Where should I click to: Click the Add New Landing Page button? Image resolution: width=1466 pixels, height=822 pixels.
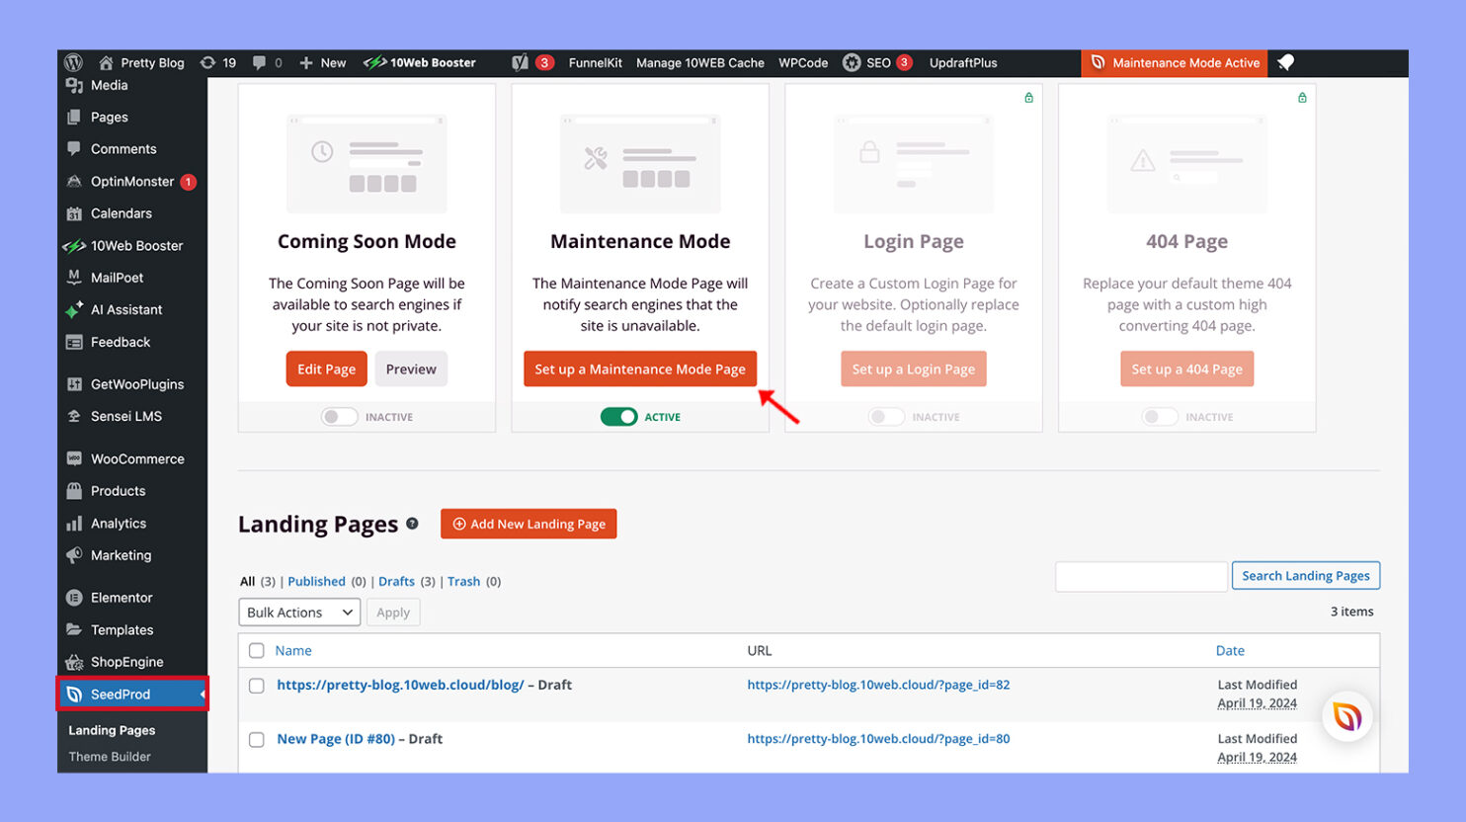tap(529, 524)
